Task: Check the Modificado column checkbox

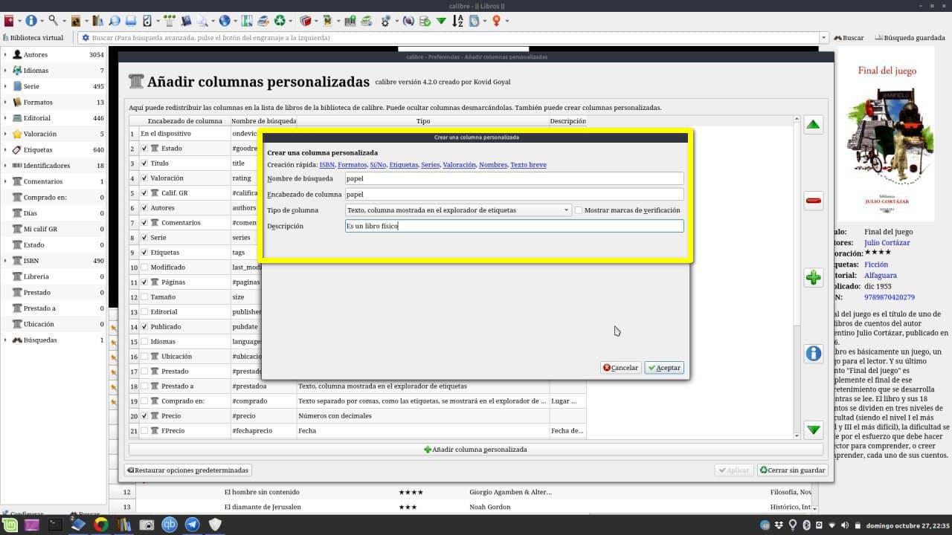Action: pyautogui.click(x=144, y=267)
